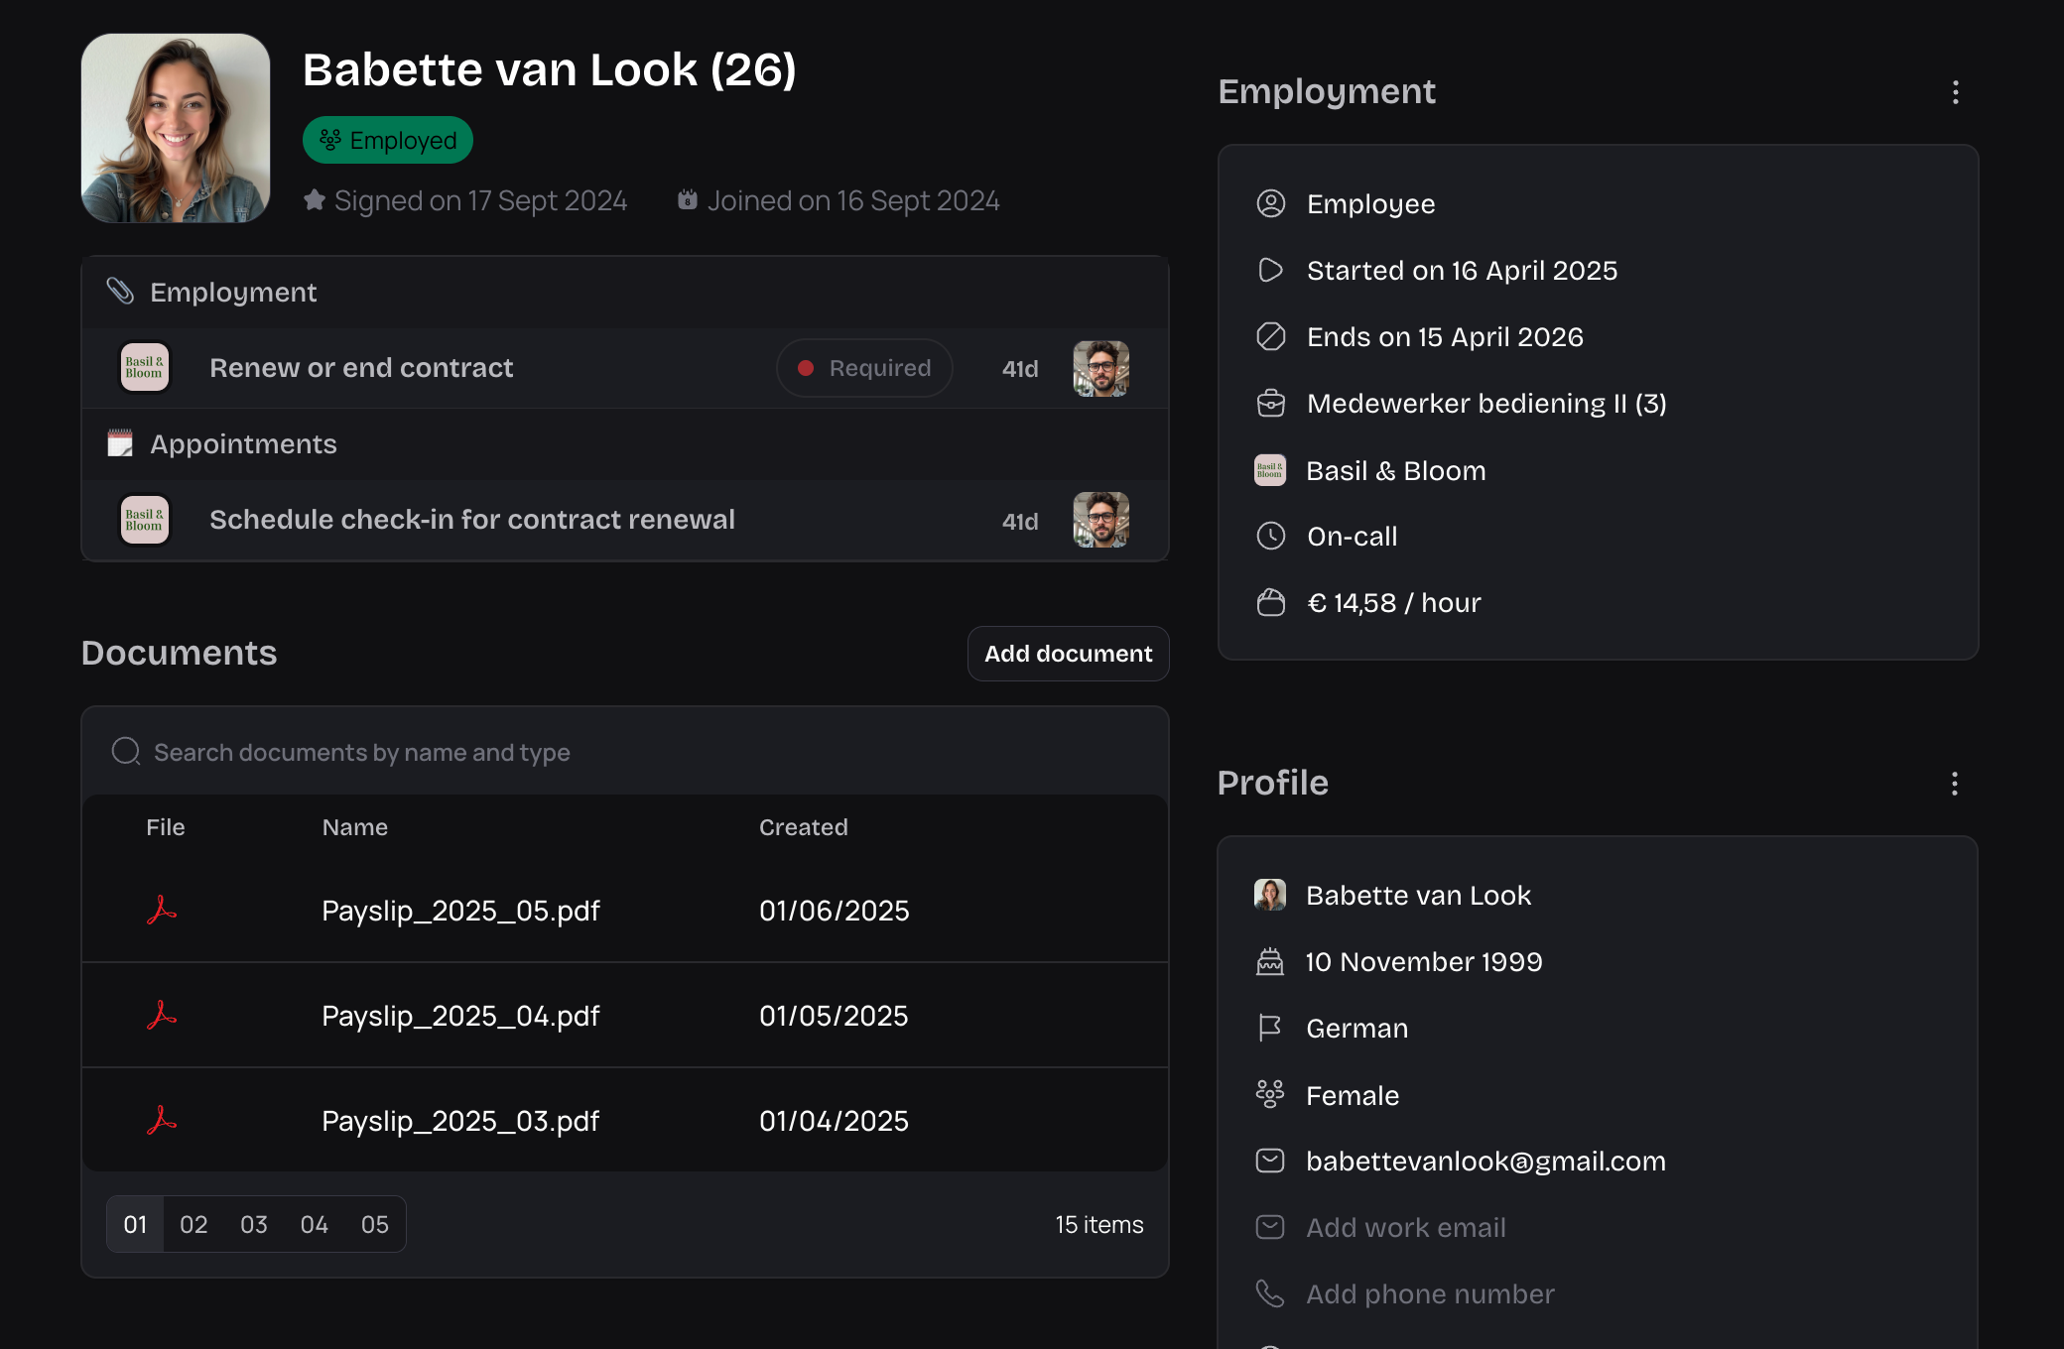
Task: Click the Required status badge
Action: tap(864, 368)
